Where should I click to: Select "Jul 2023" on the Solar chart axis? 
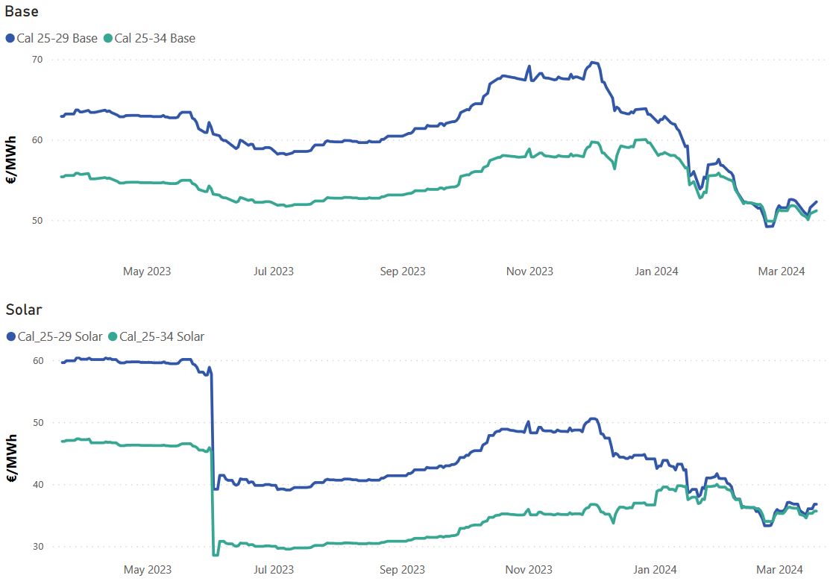(273, 570)
